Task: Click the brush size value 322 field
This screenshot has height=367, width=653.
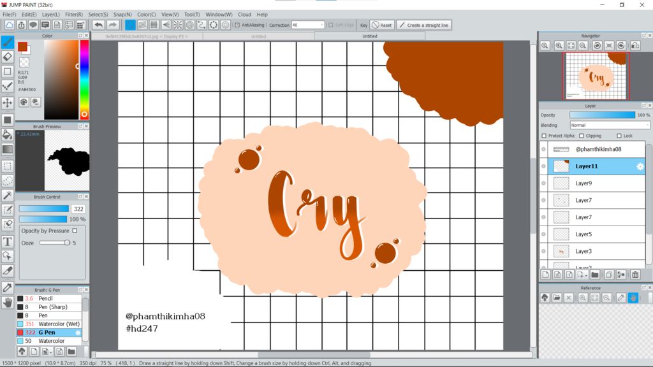Action: [78, 209]
